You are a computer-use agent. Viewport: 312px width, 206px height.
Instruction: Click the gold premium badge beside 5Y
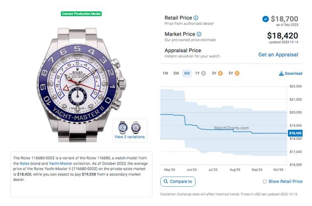pos(237,73)
